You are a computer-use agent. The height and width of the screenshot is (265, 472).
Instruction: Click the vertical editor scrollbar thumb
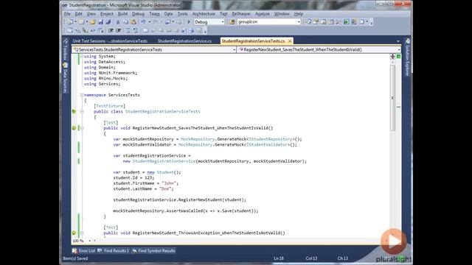(x=392, y=98)
